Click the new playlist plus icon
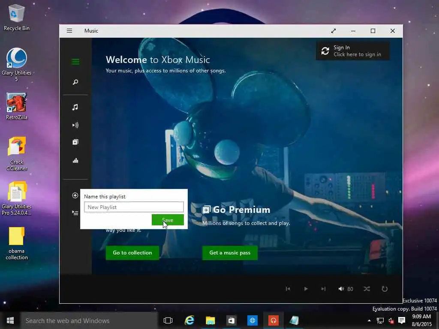Viewport: 439px width, 329px height. [x=75, y=195]
